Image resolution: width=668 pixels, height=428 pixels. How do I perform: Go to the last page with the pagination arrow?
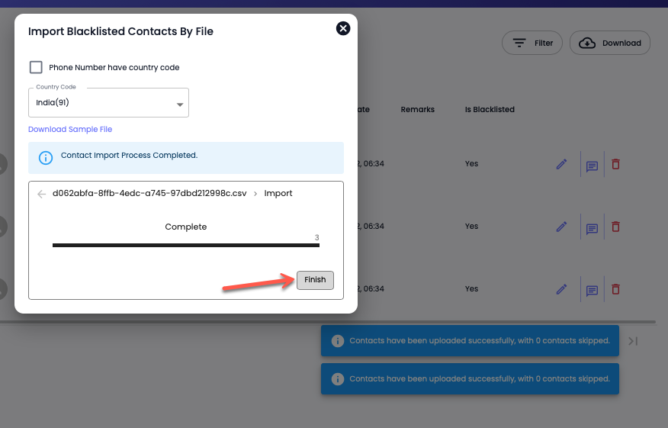click(633, 341)
